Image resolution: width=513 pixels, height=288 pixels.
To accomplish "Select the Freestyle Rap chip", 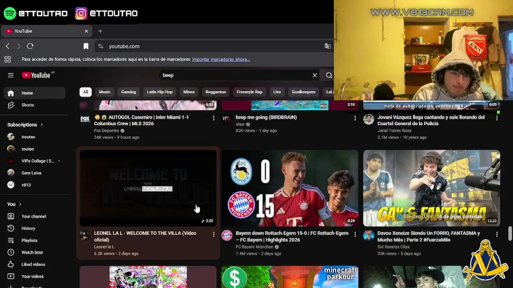I will [249, 92].
